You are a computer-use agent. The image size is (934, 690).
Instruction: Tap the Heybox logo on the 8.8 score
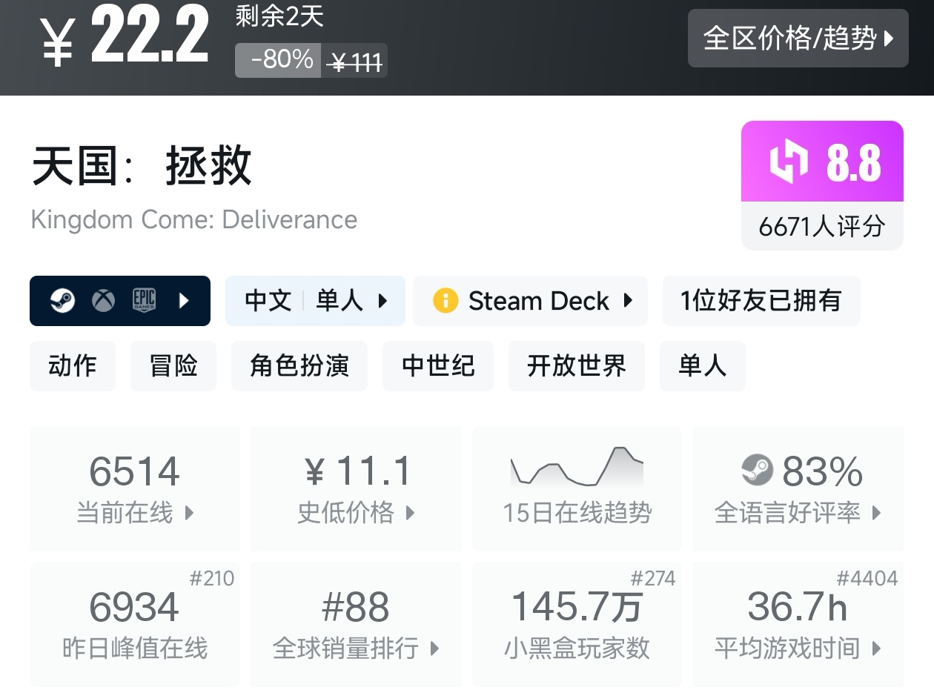click(x=789, y=162)
